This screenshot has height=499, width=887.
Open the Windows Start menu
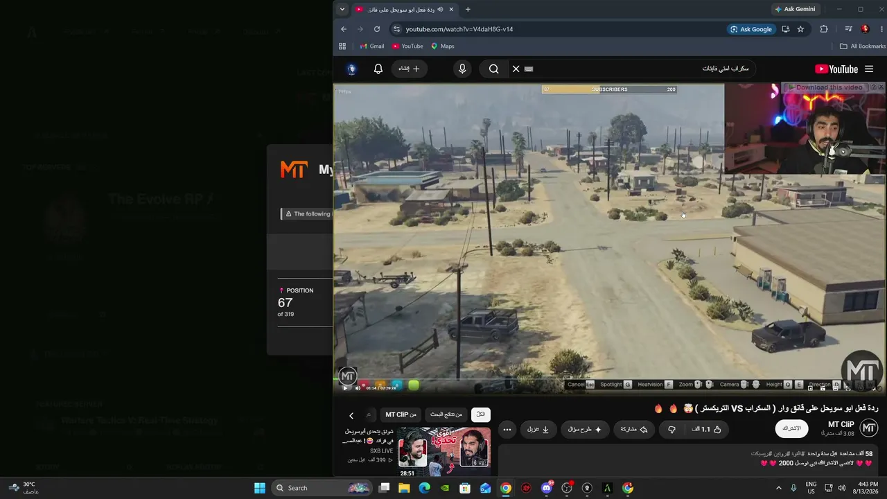[260, 488]
